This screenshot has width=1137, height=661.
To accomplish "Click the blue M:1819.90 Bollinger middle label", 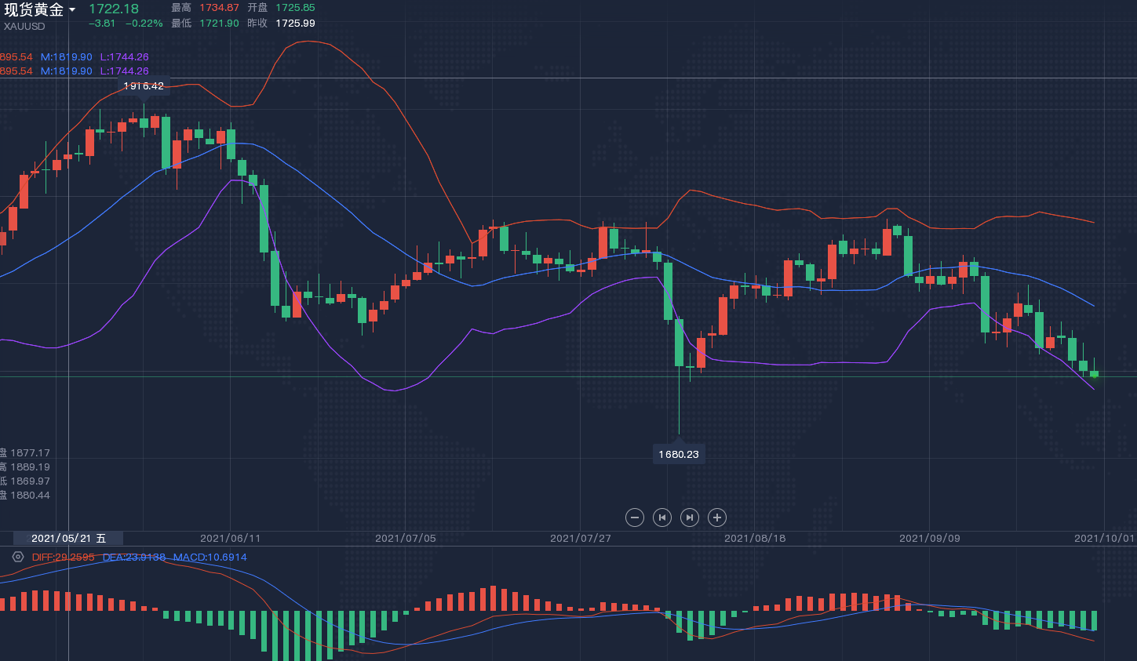I will 67,57.
